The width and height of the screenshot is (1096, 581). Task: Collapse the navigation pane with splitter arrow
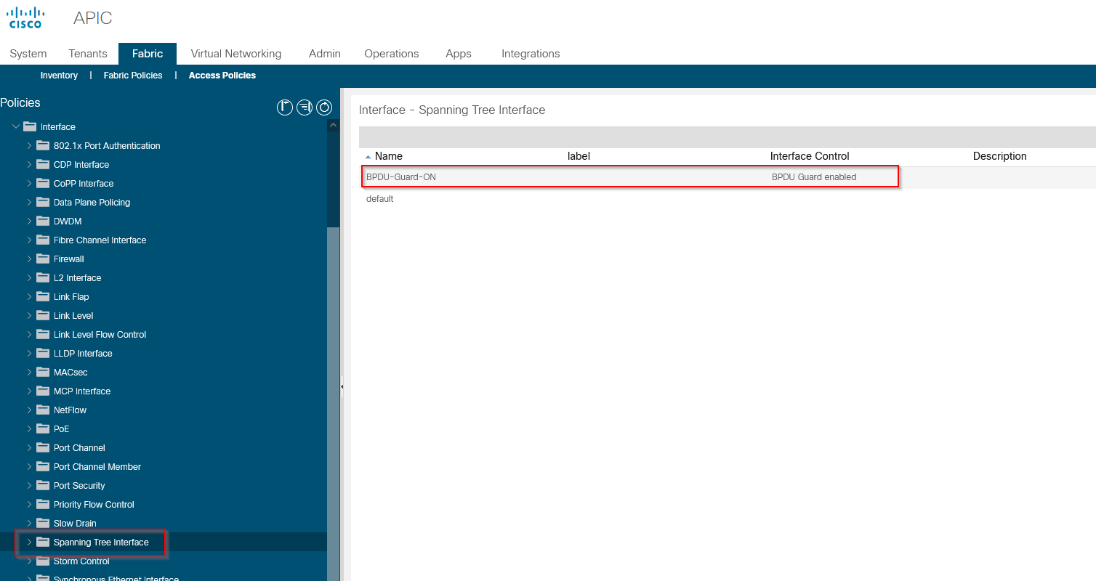pyautogui.click(x=342, y=387)
